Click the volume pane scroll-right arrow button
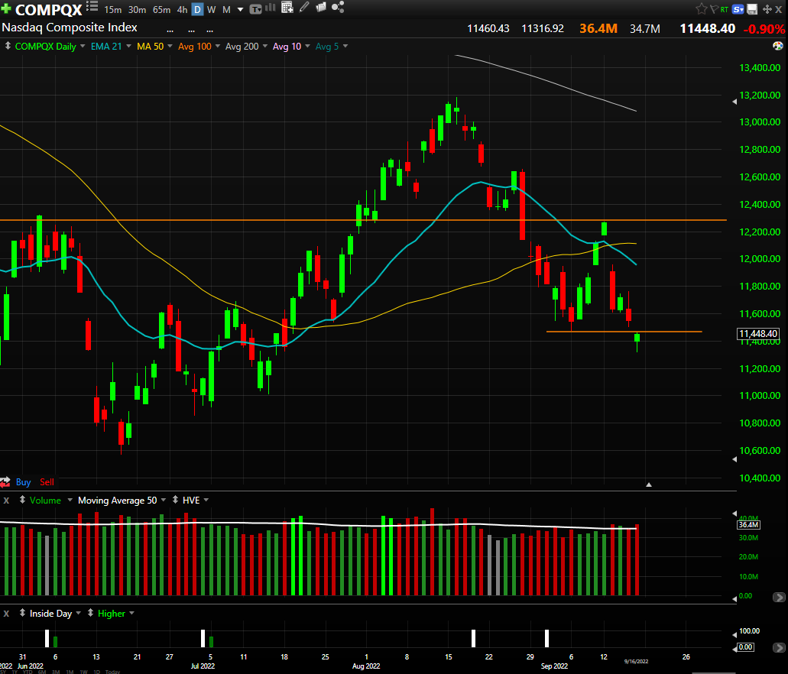Image resolution: width=788 pixels, height=674 pixels. pyautogui.click(x=779, y=597)
